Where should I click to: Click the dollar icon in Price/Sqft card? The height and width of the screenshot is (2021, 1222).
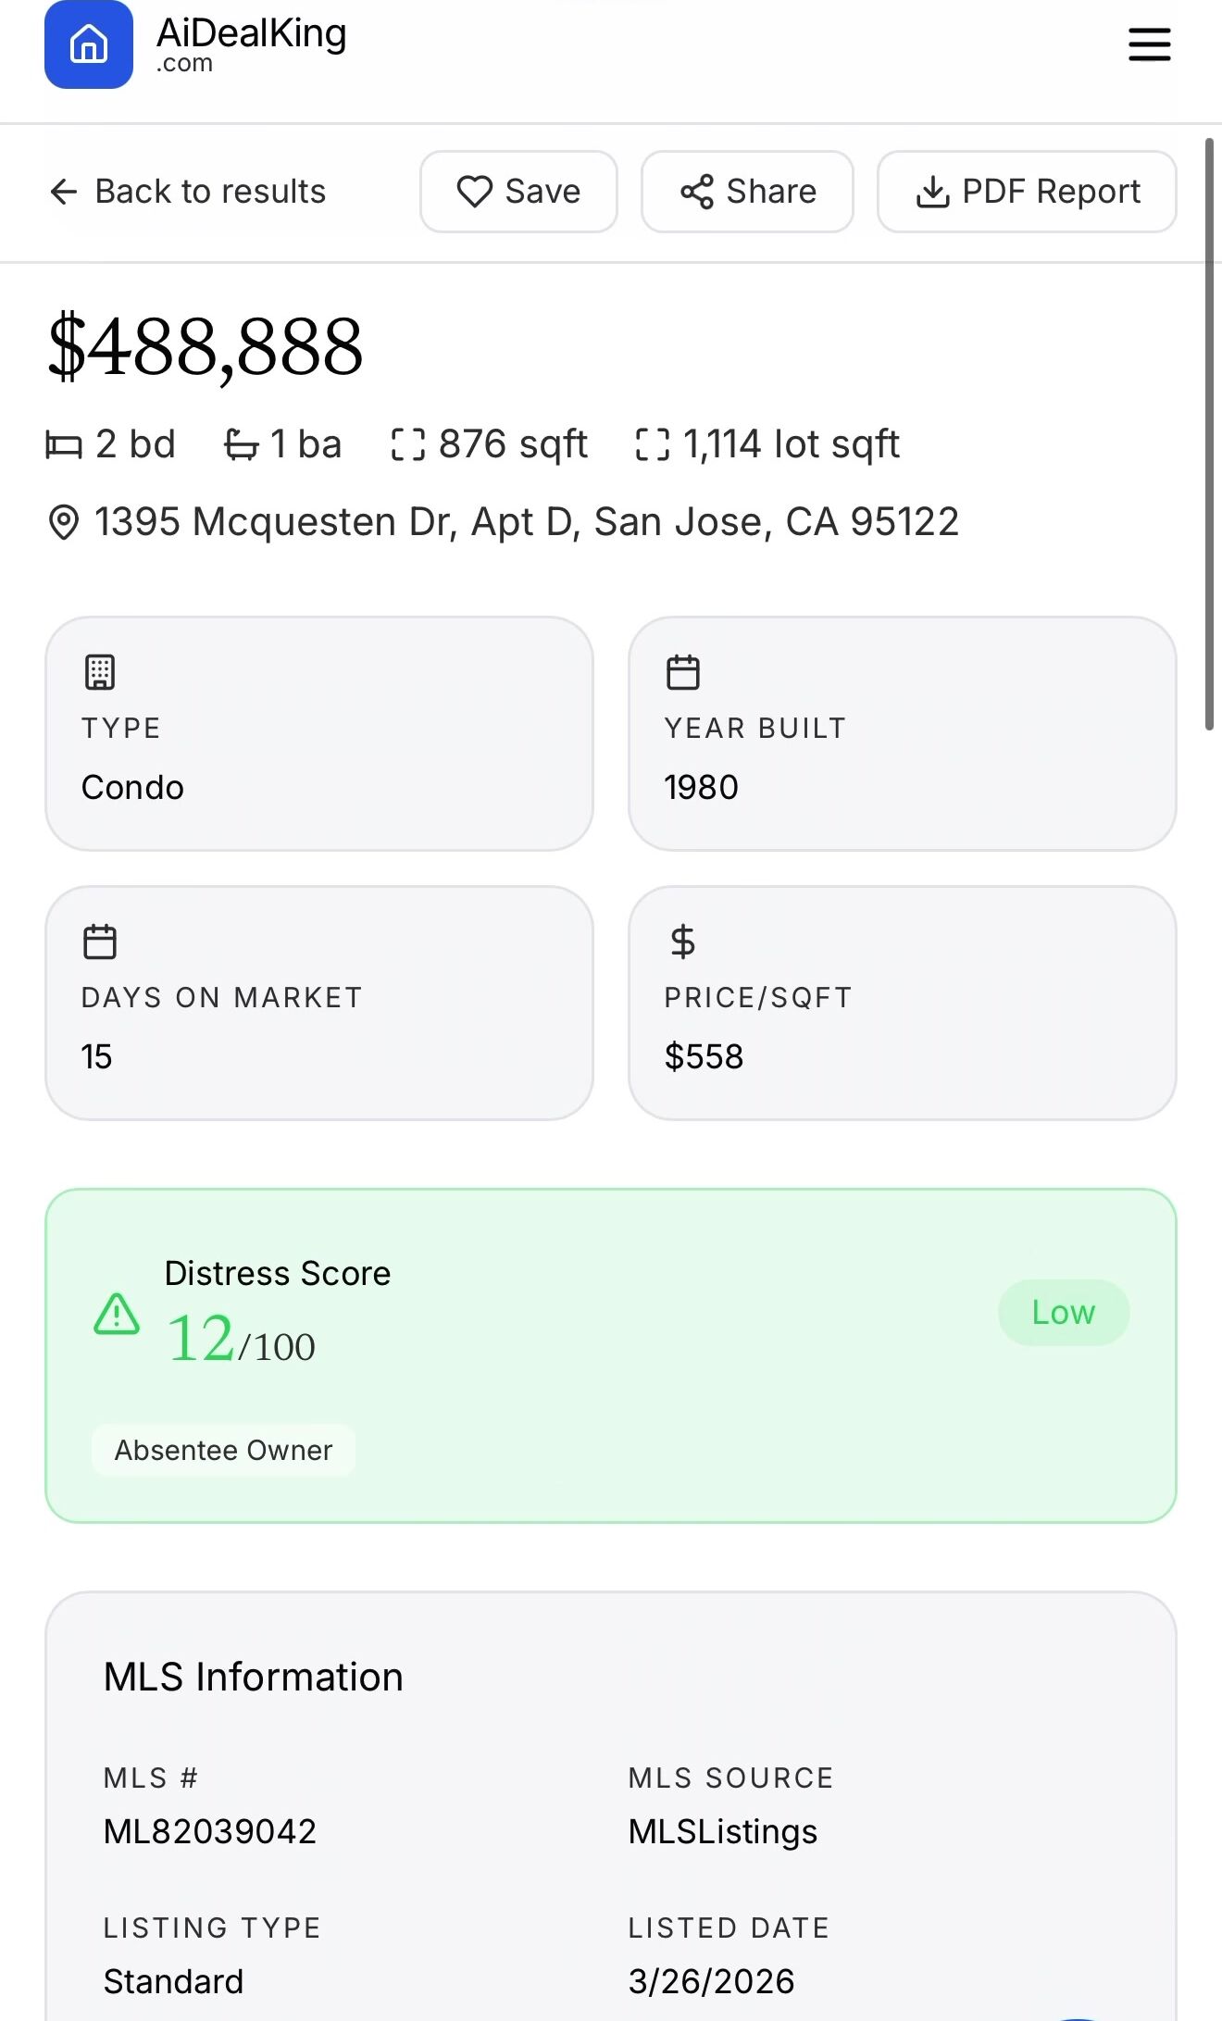pos(683,942)
